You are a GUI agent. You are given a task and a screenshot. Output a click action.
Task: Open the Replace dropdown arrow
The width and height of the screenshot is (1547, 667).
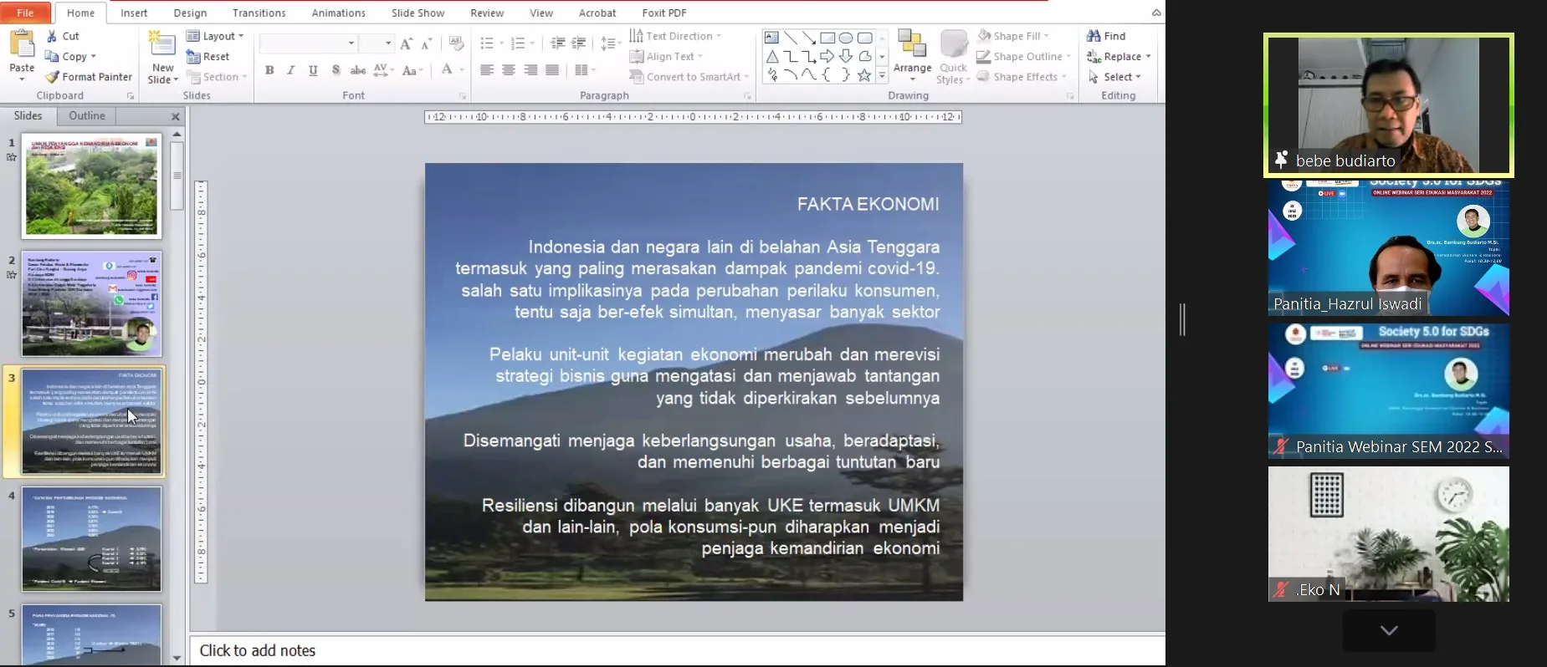tap(1148, 57)
